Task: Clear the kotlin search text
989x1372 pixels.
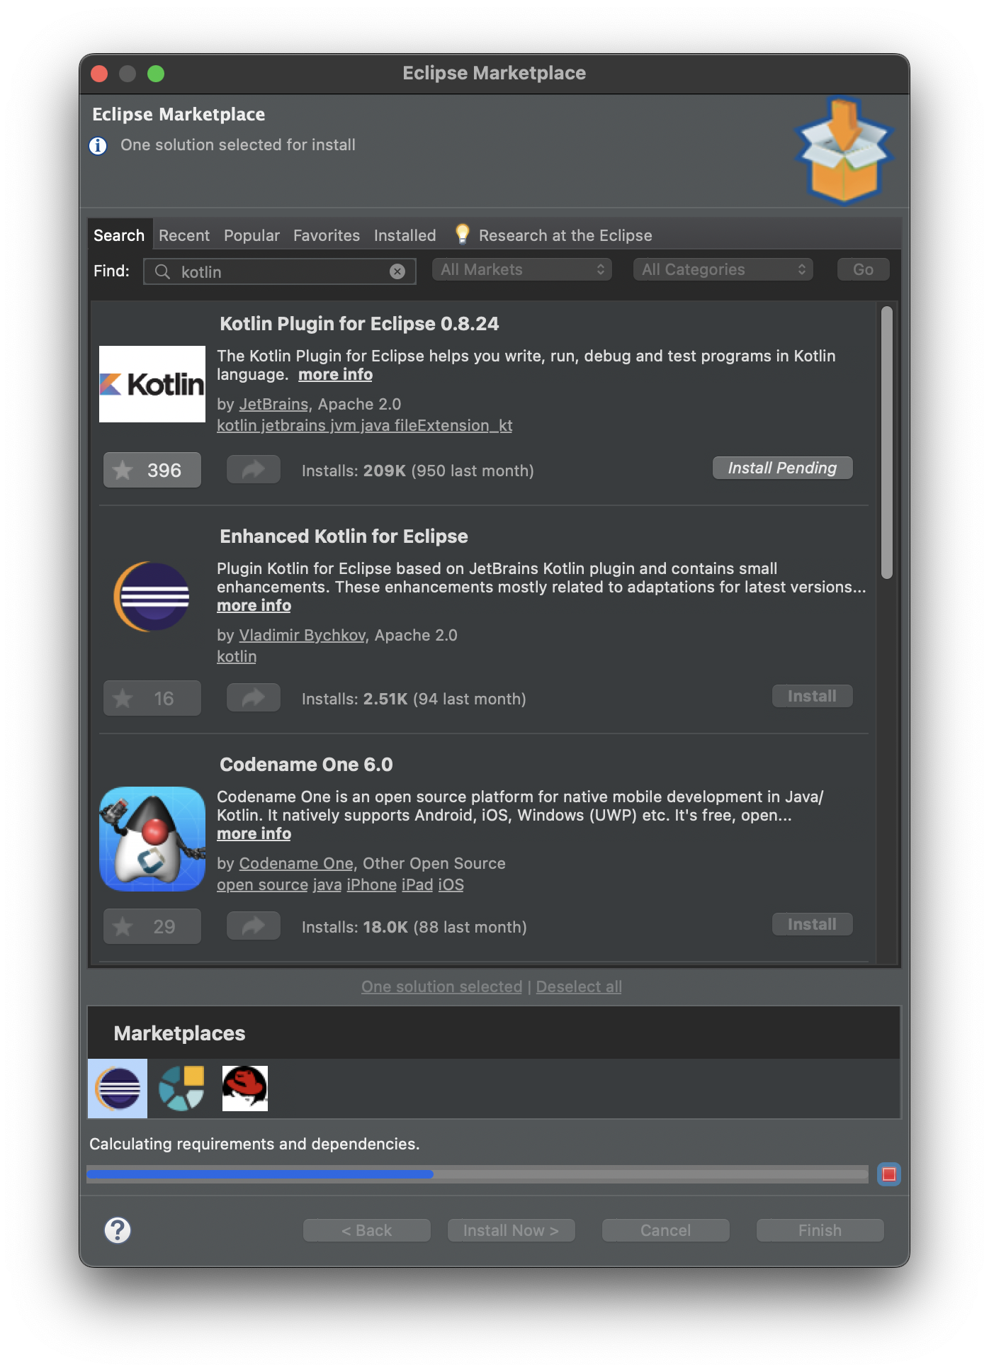Action: click(x=397, y=271)
